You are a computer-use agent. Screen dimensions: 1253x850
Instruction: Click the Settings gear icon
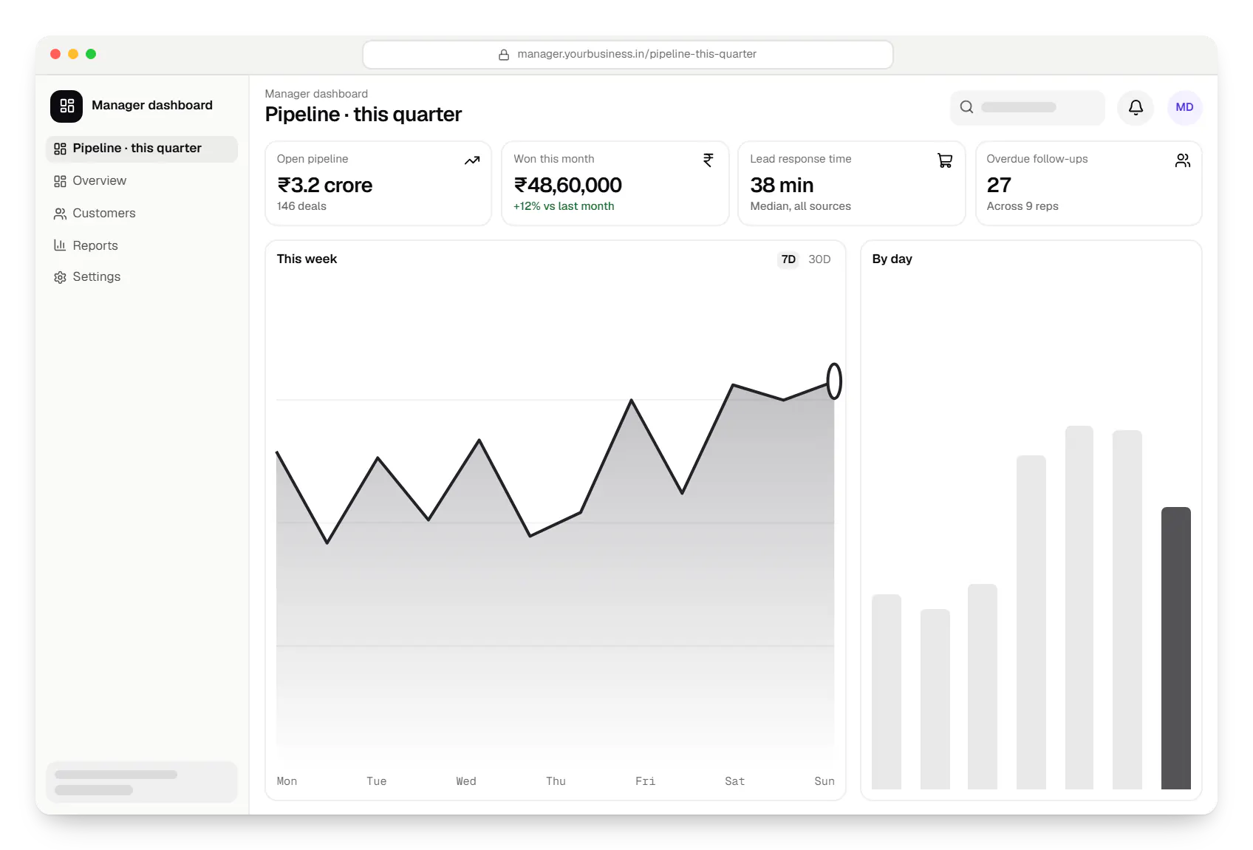pyautogui.click(x=60, y=277)
